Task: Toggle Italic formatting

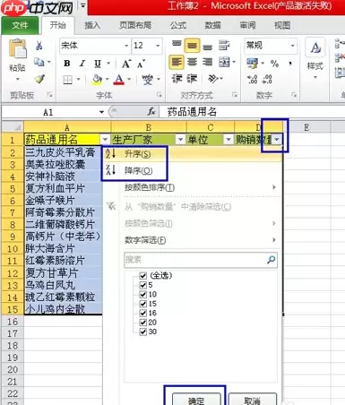Action: click(82, 64)
